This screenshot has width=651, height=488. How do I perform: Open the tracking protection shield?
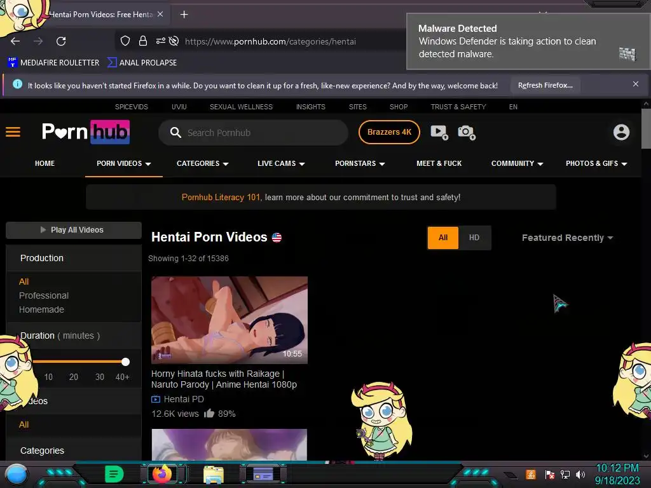[x=125, y=41]
